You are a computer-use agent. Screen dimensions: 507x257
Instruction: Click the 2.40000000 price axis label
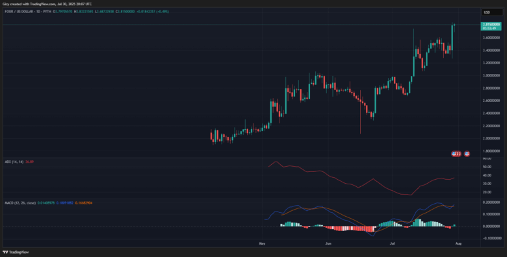[x=491, y=114]
